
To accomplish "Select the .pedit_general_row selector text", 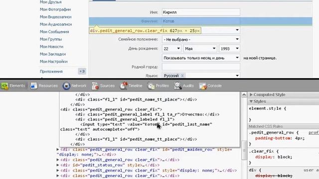I will (x=272, y=133).
